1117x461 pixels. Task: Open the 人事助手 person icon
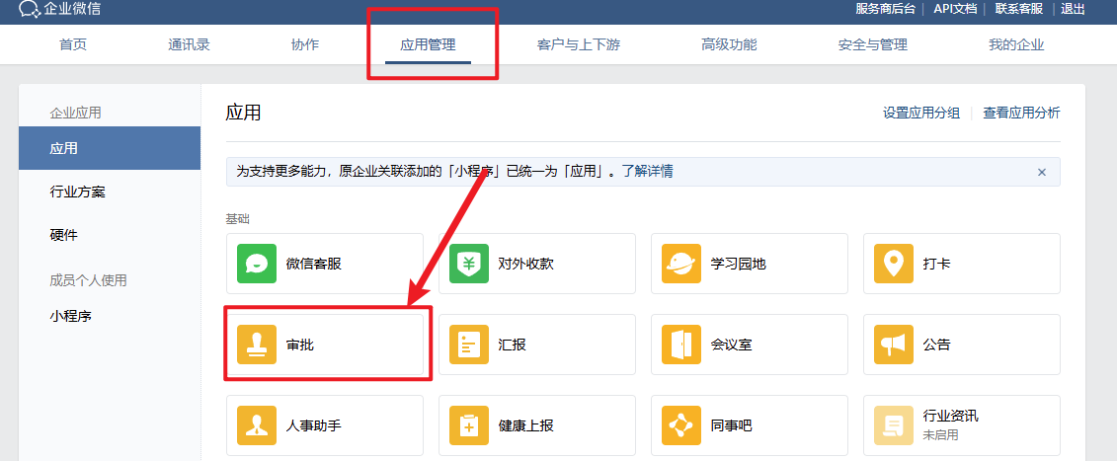[257, 425]
